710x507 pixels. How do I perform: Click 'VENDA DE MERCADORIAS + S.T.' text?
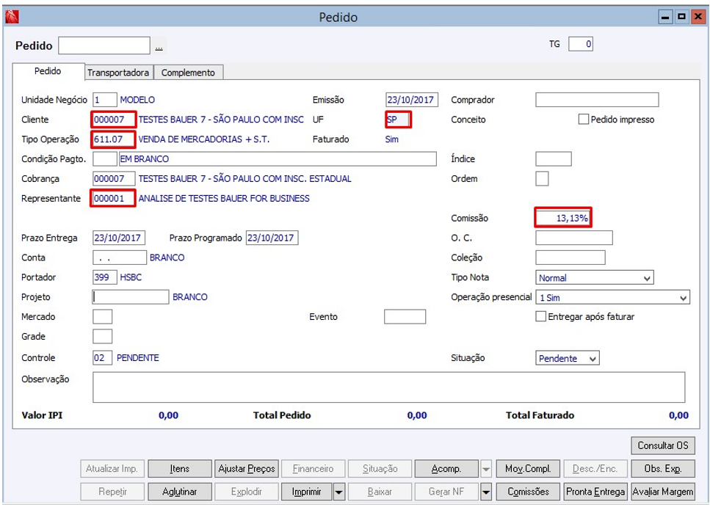pyautogui.click(x=204, y=139)
